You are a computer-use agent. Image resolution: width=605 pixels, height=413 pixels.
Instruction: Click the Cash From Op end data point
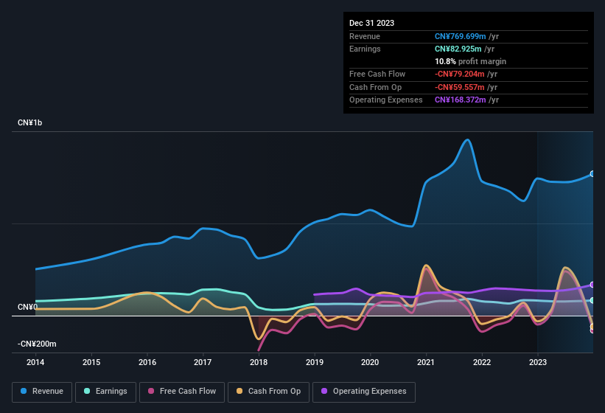tap(592, 327)
